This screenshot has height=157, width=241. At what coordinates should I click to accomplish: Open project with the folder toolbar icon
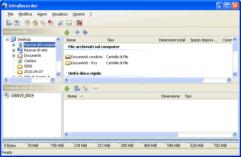pyautogui.click(x=9, y=23)
